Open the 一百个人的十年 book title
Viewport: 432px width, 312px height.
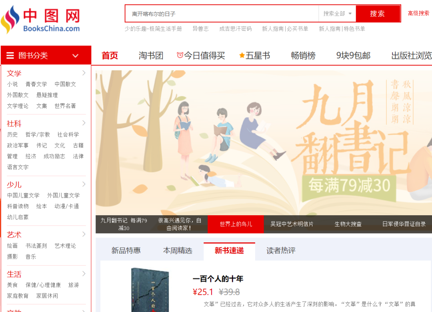(x=218, y=279)
